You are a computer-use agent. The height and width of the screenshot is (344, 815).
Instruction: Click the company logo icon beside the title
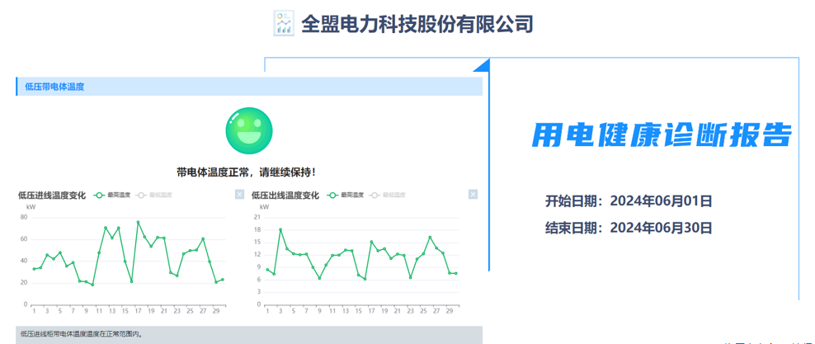[283, 23]
